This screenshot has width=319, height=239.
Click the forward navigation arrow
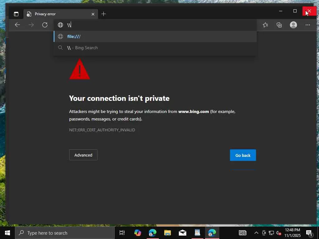tap(31, 25)
